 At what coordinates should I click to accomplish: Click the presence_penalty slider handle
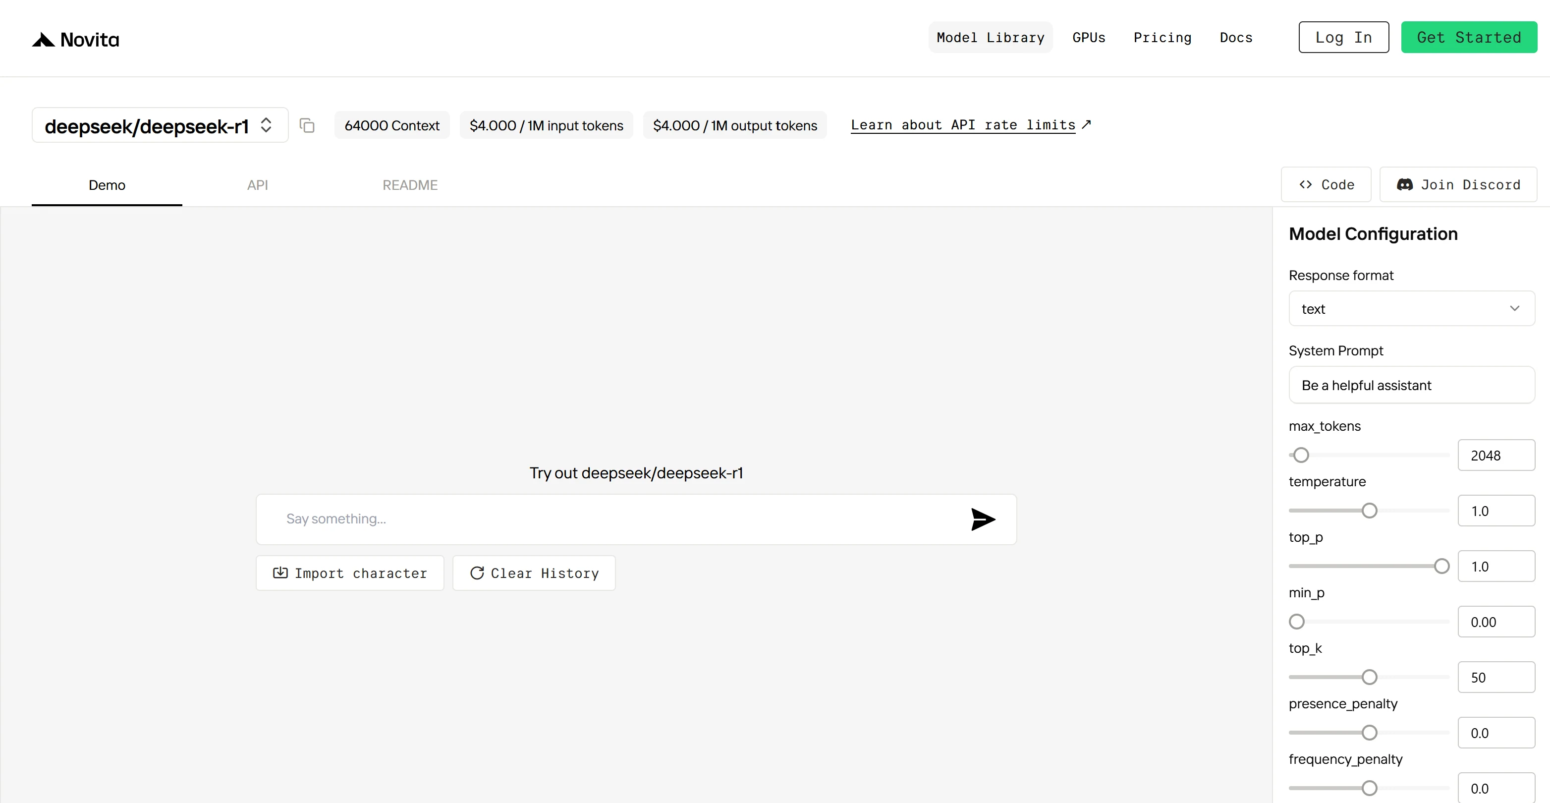point(1370,733)
